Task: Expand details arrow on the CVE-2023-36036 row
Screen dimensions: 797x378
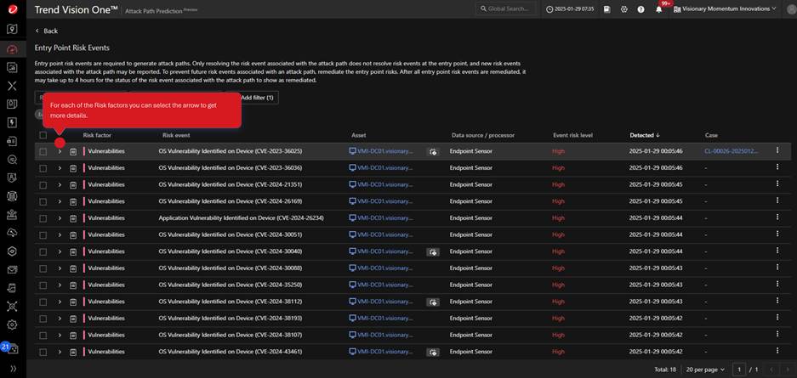Action: pos(60,168)
